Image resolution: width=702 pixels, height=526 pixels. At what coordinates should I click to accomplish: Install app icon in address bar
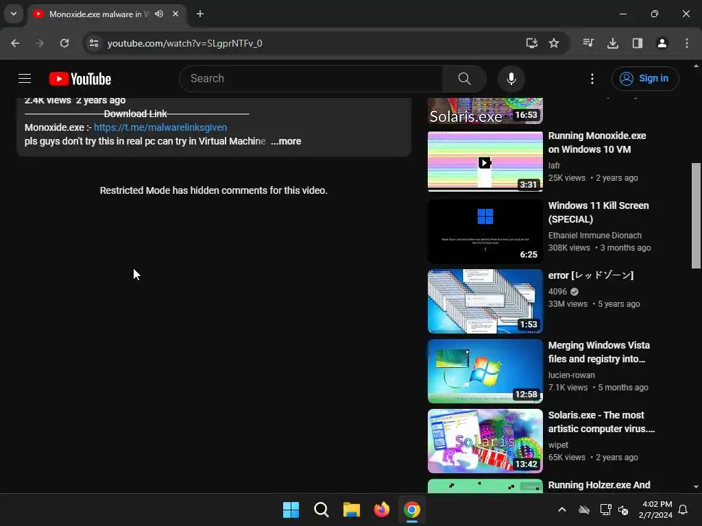click(x=531, y=43)
